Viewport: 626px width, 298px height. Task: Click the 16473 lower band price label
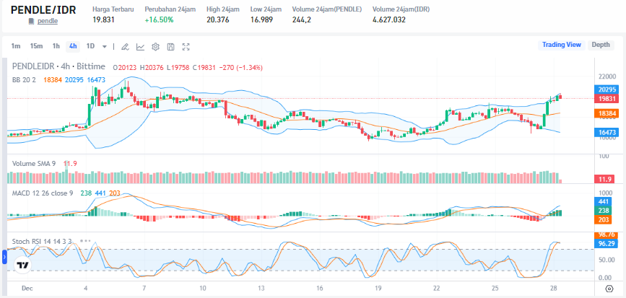pos(607,133)
